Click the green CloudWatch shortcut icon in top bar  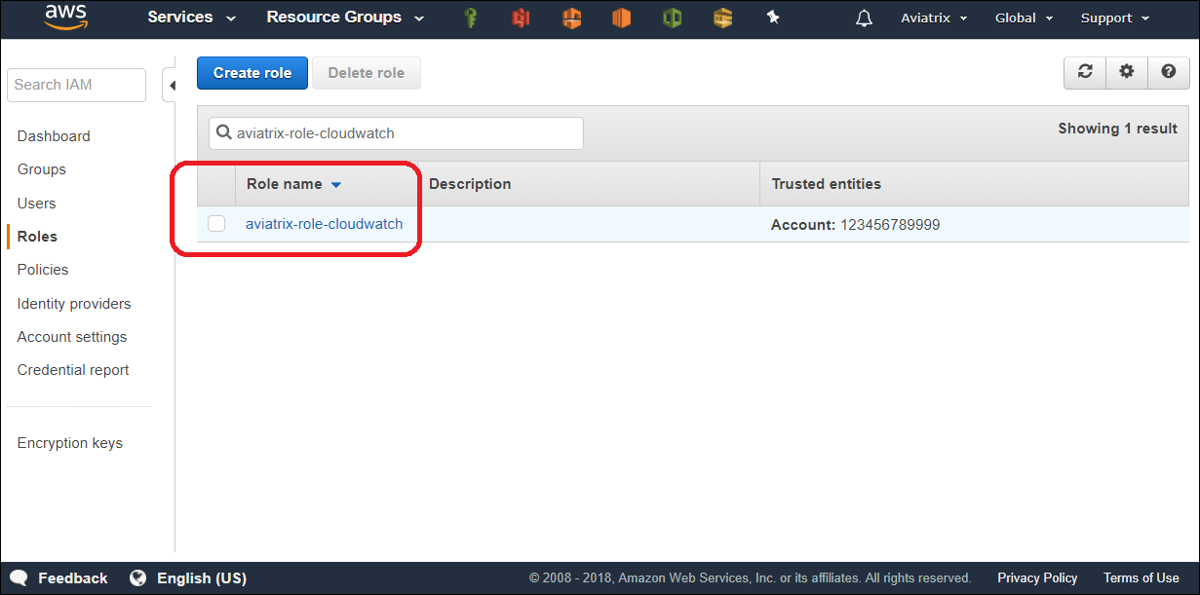(672, 18)
